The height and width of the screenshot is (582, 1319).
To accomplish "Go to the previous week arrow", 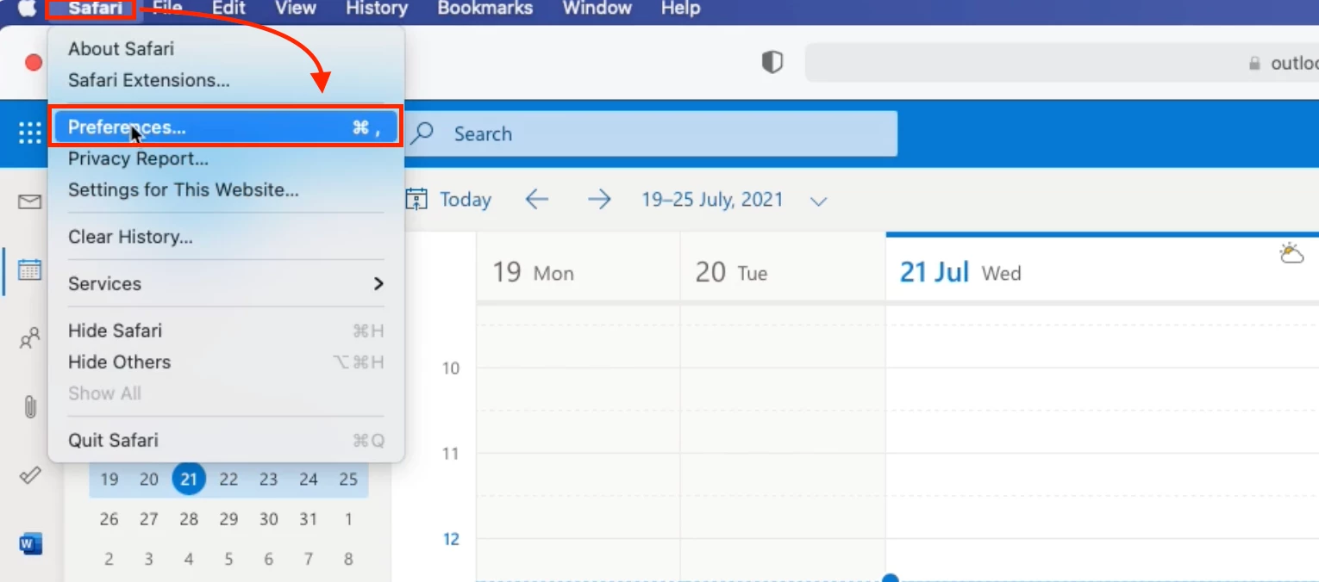I will pyautogui.click(x=536, y=200).
